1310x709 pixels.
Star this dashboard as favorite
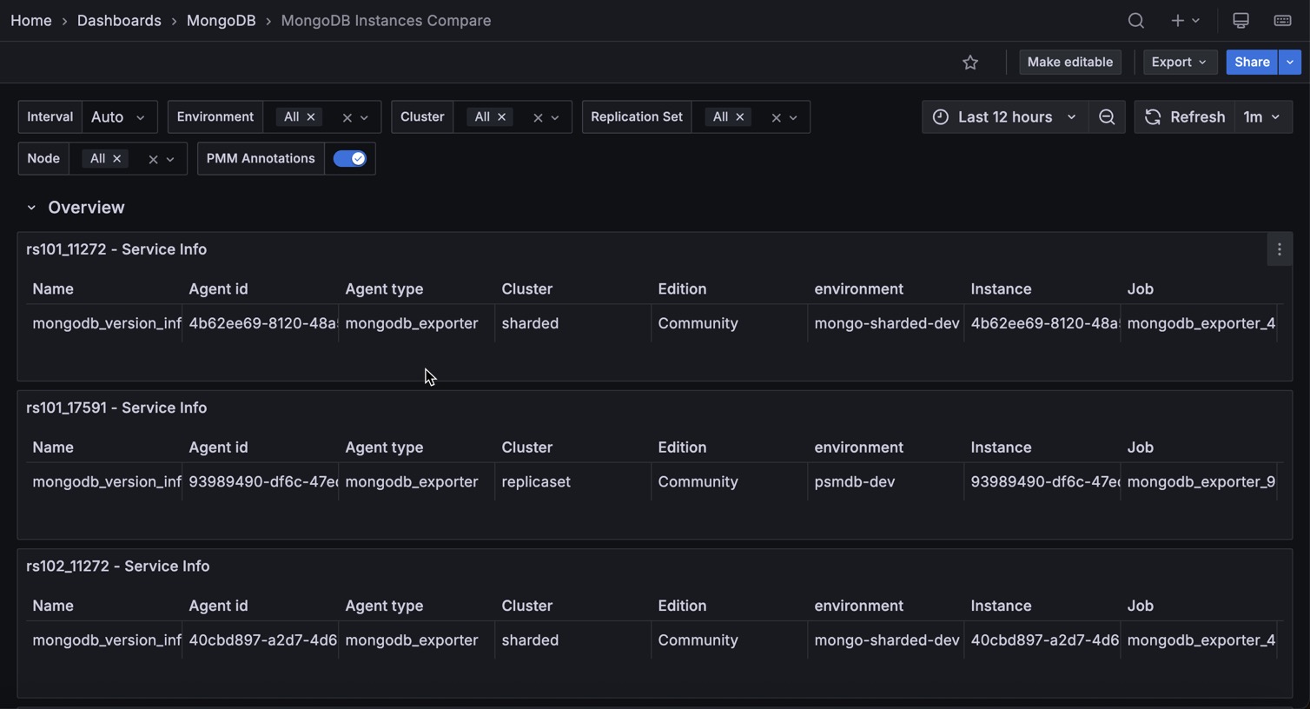click(970, 63)
